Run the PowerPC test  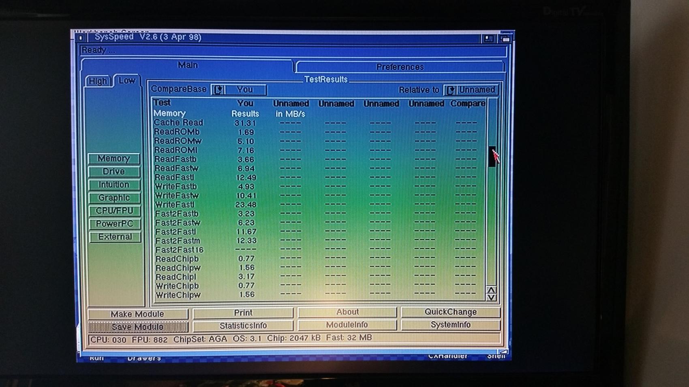[x=115, y=223]
